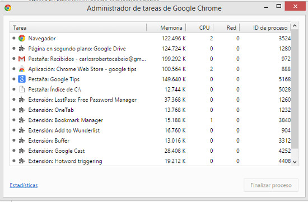308x202 pixels.
Task: Sort by the Tarea column header
Action: (x=78, y=27)
